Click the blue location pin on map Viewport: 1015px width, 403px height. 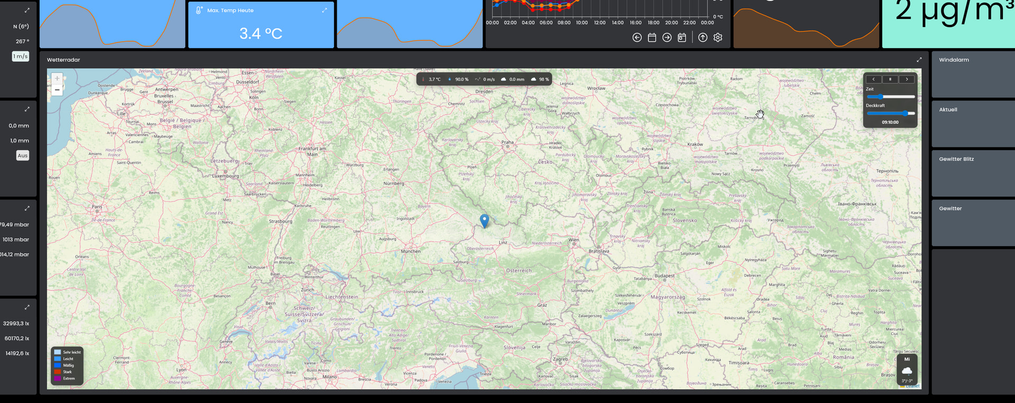(484, 220)
